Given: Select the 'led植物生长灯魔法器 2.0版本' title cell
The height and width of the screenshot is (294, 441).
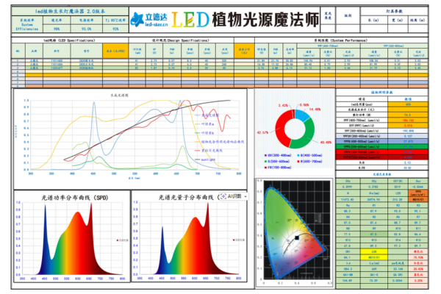Looking at the screenshot, I should [70, 12].
